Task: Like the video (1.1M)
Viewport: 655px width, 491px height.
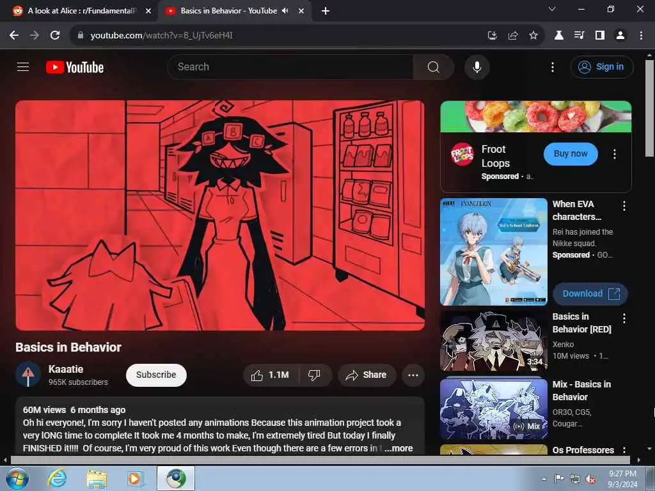Action: coord(271,375)
